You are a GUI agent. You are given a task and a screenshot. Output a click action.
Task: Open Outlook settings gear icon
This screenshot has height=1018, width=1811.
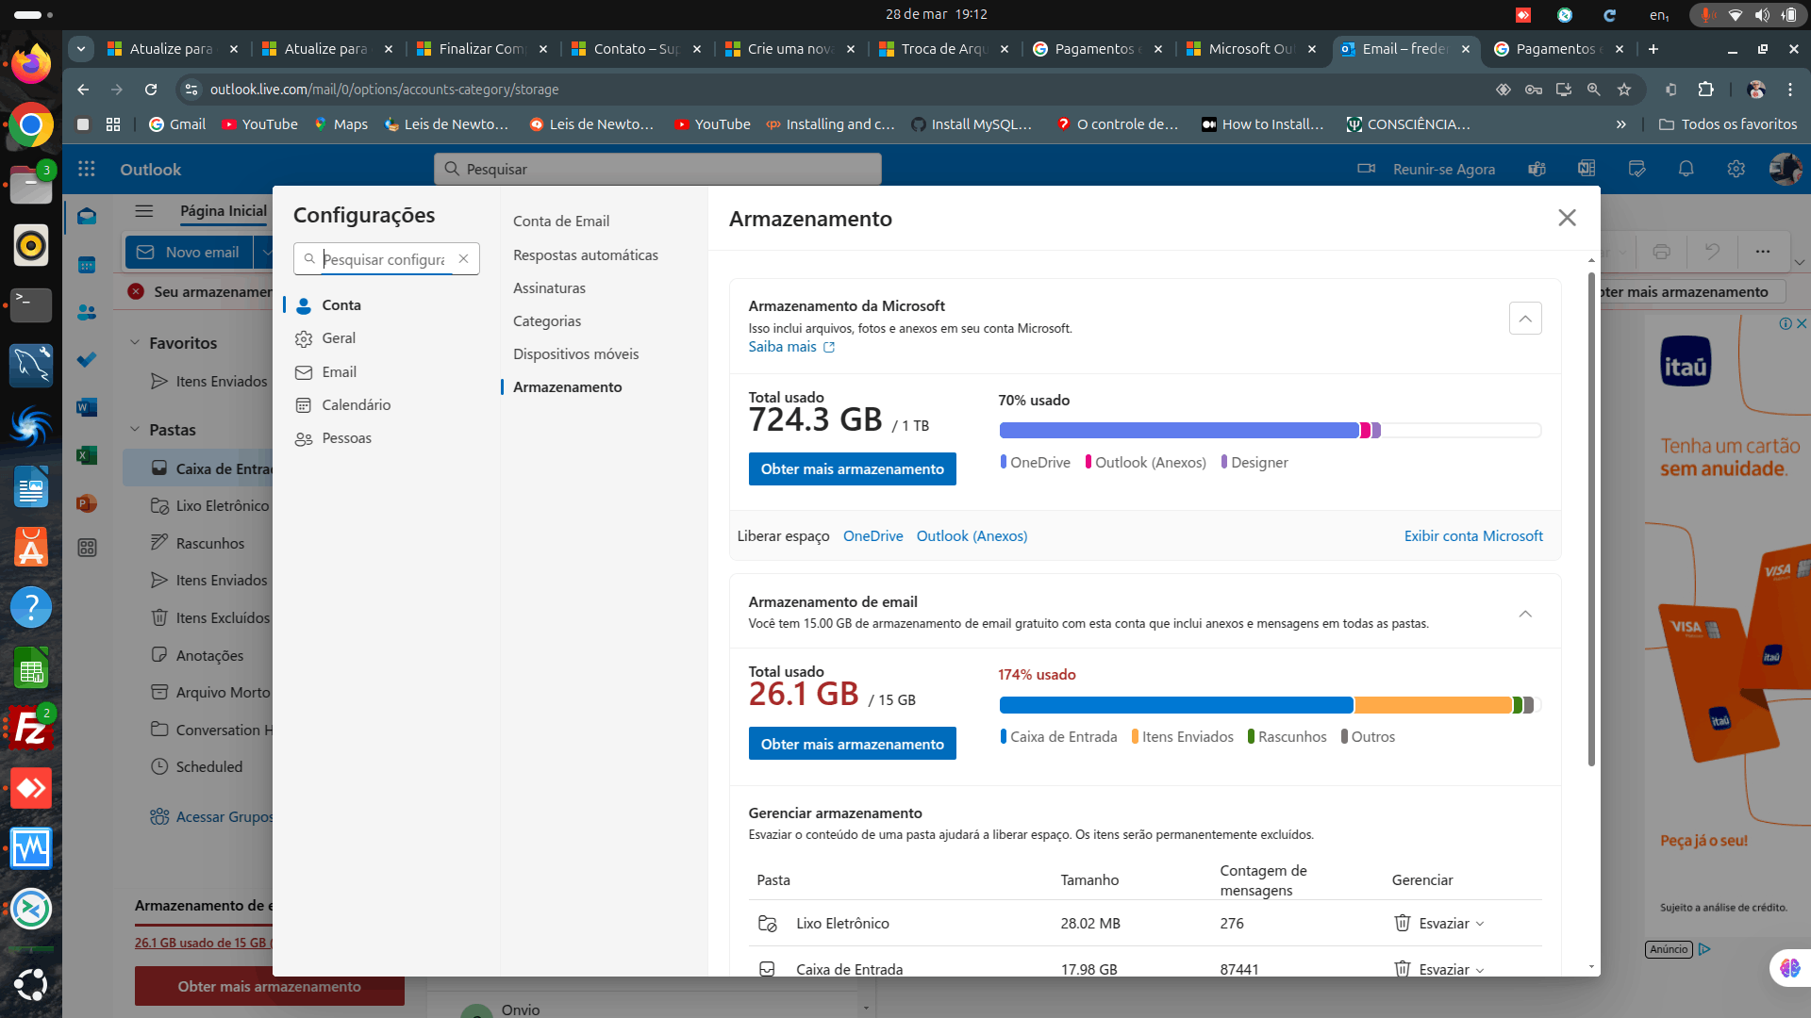(x=1736, y=169)
